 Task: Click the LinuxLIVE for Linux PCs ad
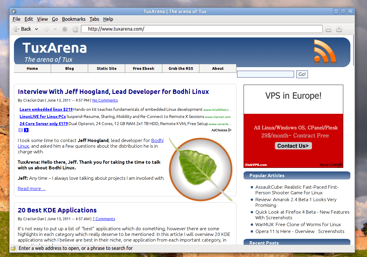[x=43, y=116]
